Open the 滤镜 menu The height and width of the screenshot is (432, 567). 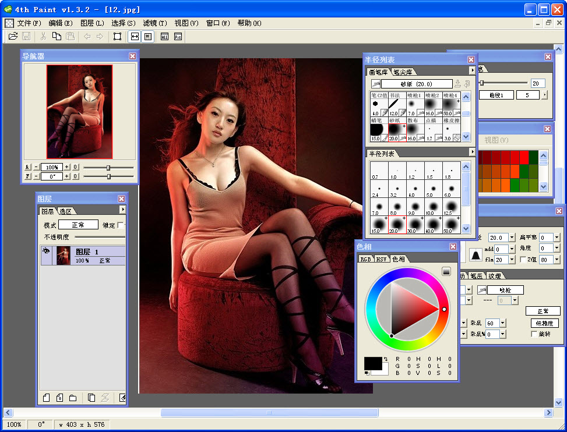tap(154, 23)
